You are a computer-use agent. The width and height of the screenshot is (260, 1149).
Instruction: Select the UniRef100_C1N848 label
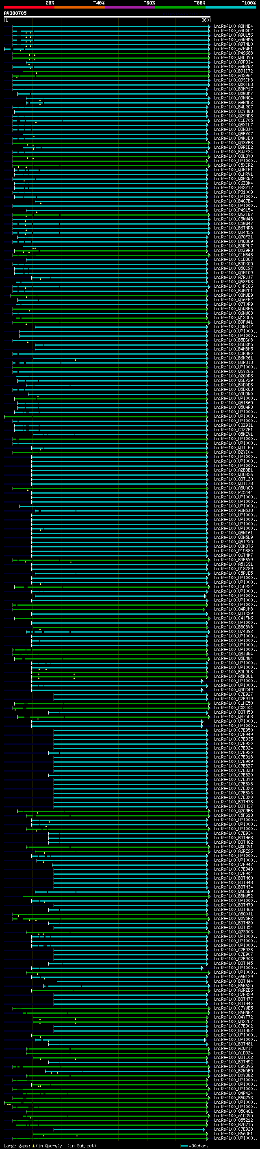pyautogui.click(x=233, y=255)
